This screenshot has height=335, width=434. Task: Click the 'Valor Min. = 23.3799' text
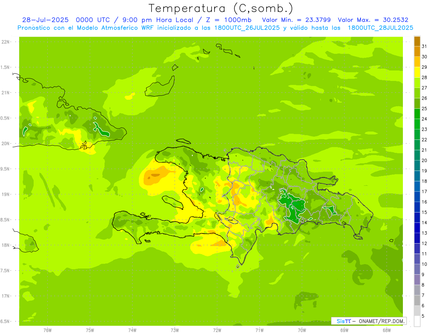point(296,20)
